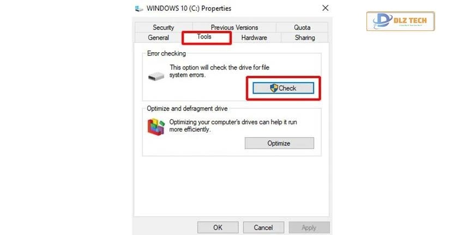Click the drive icon in the title bar
Screen dimensions: 458x235
click(x=139, y=9)
